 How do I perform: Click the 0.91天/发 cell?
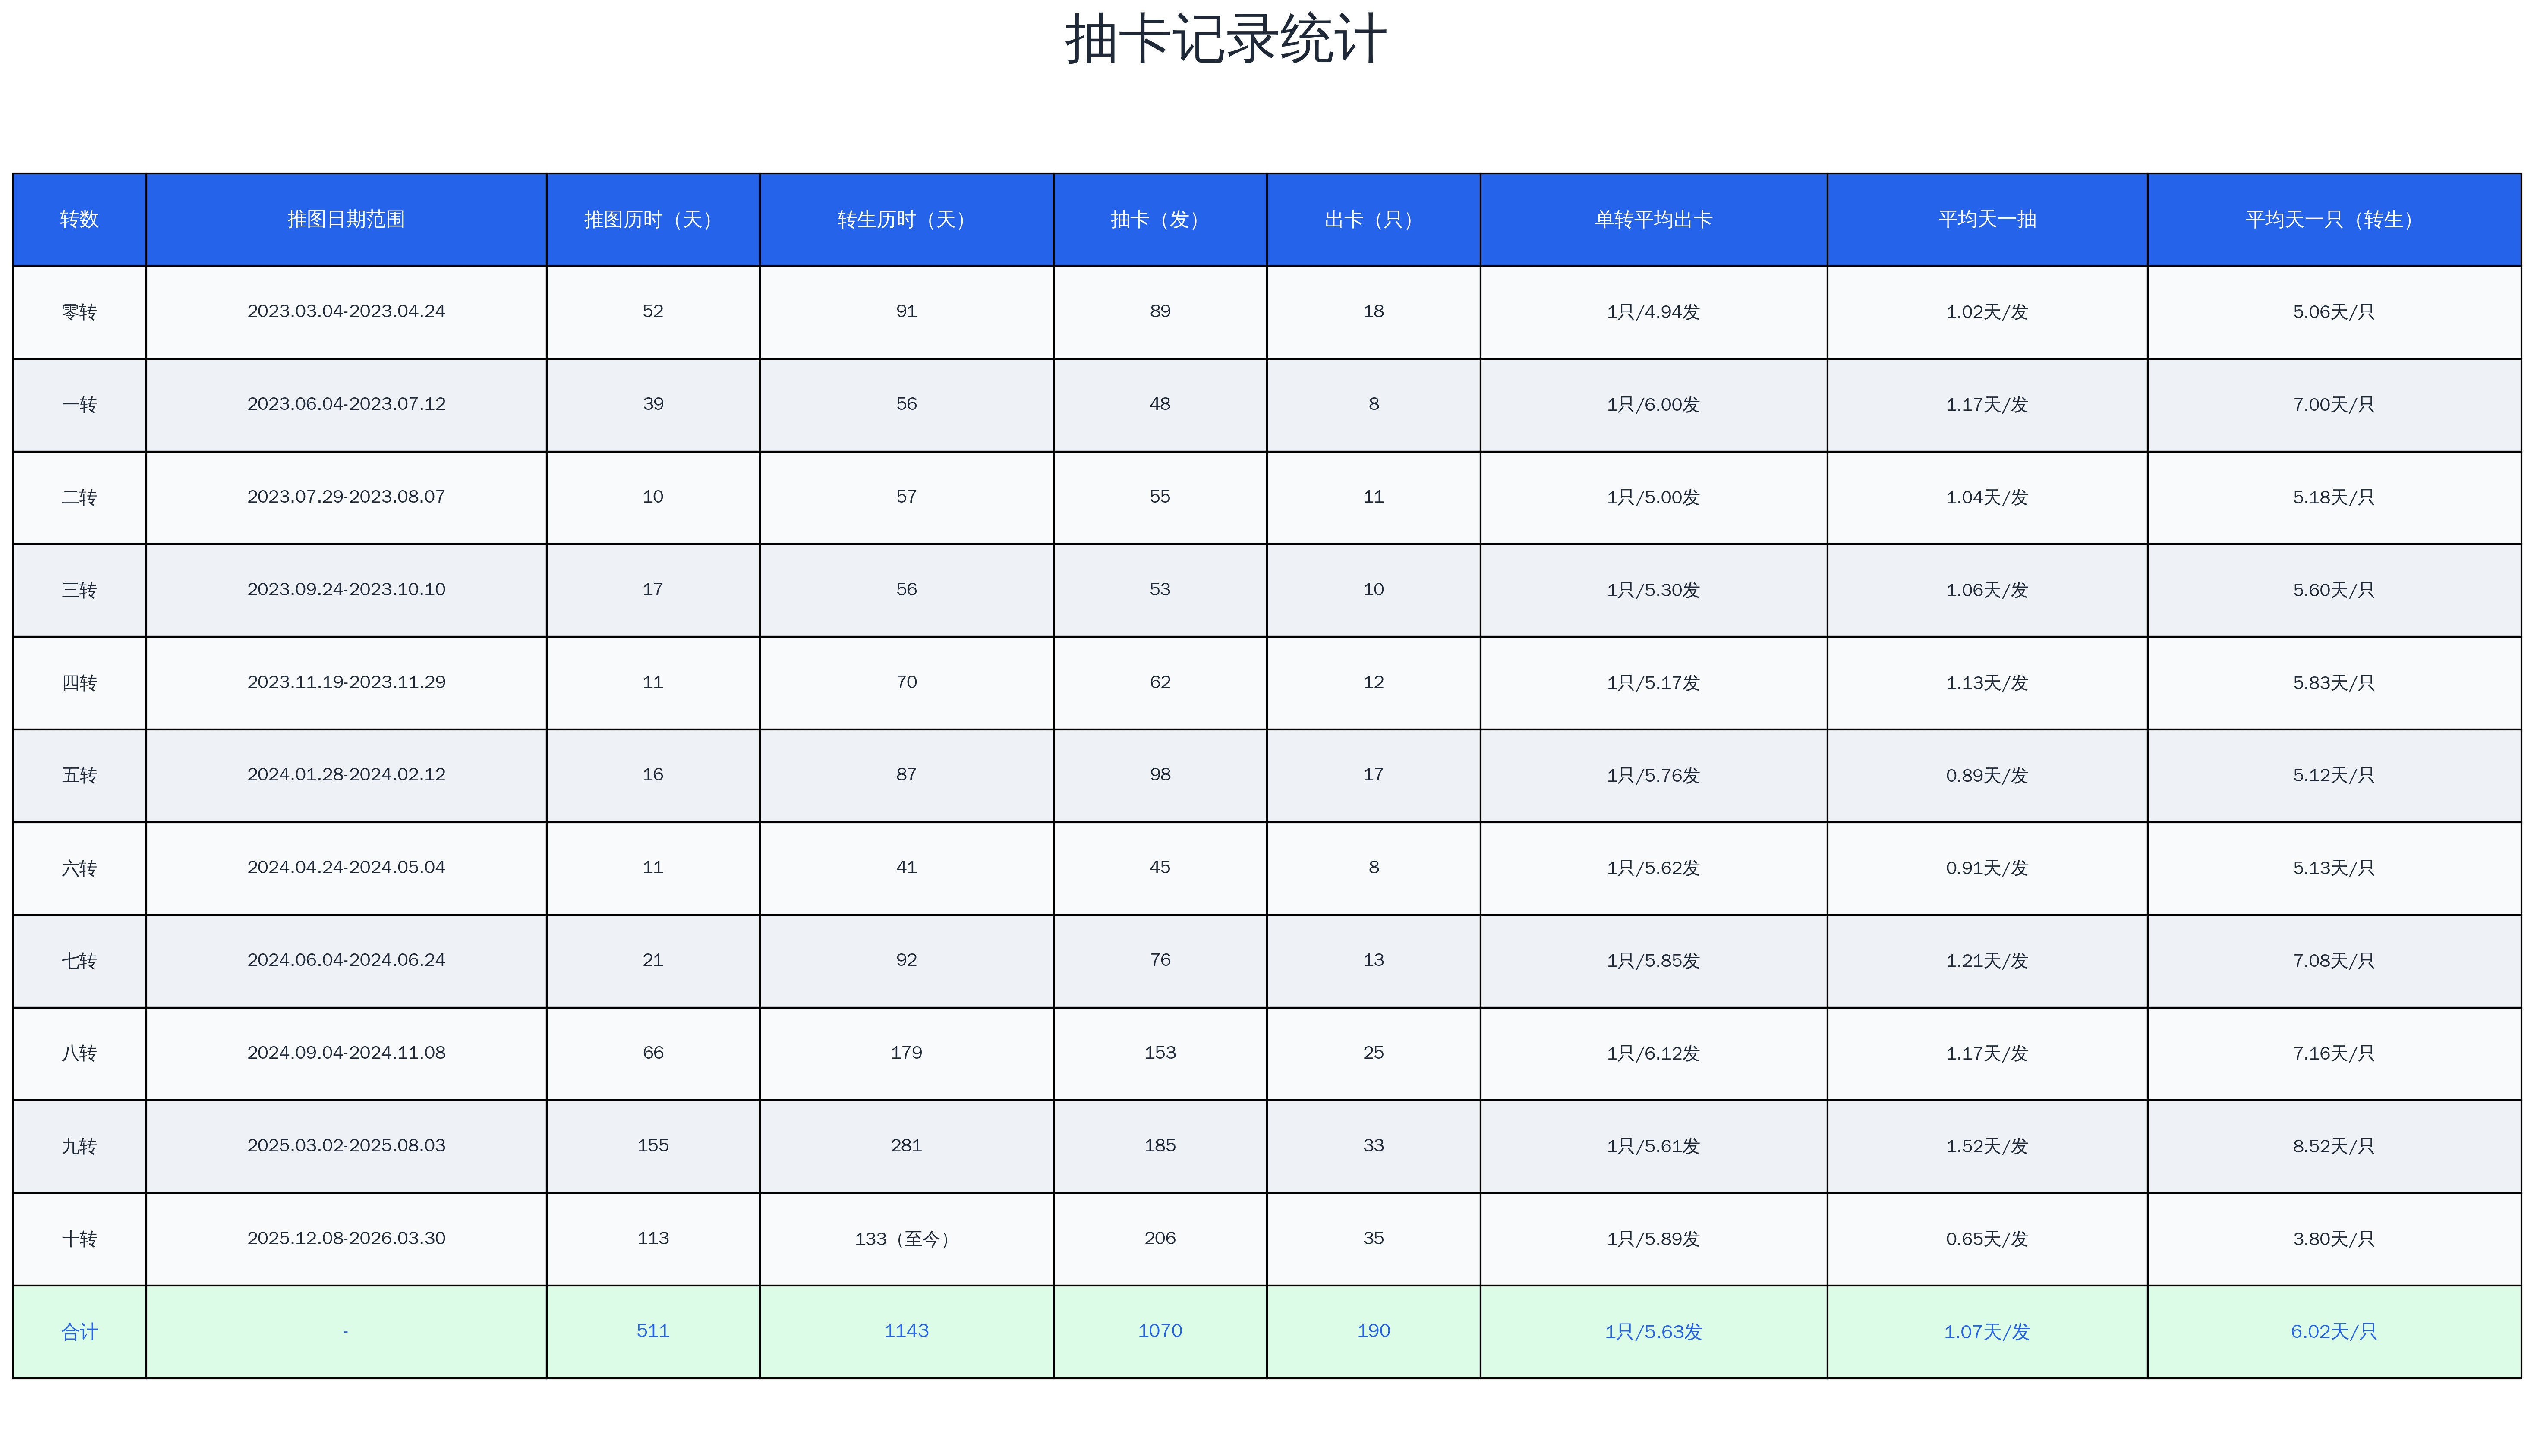point(1987,868)
